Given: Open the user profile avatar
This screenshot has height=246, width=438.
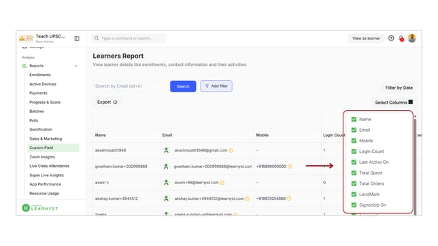Looking at the screenshot, I should [411, 38].
